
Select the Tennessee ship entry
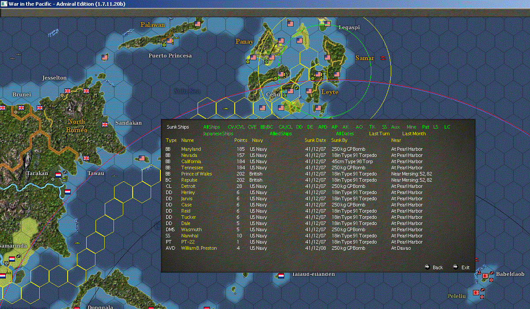pyautogui.click(x=192, y=168)
